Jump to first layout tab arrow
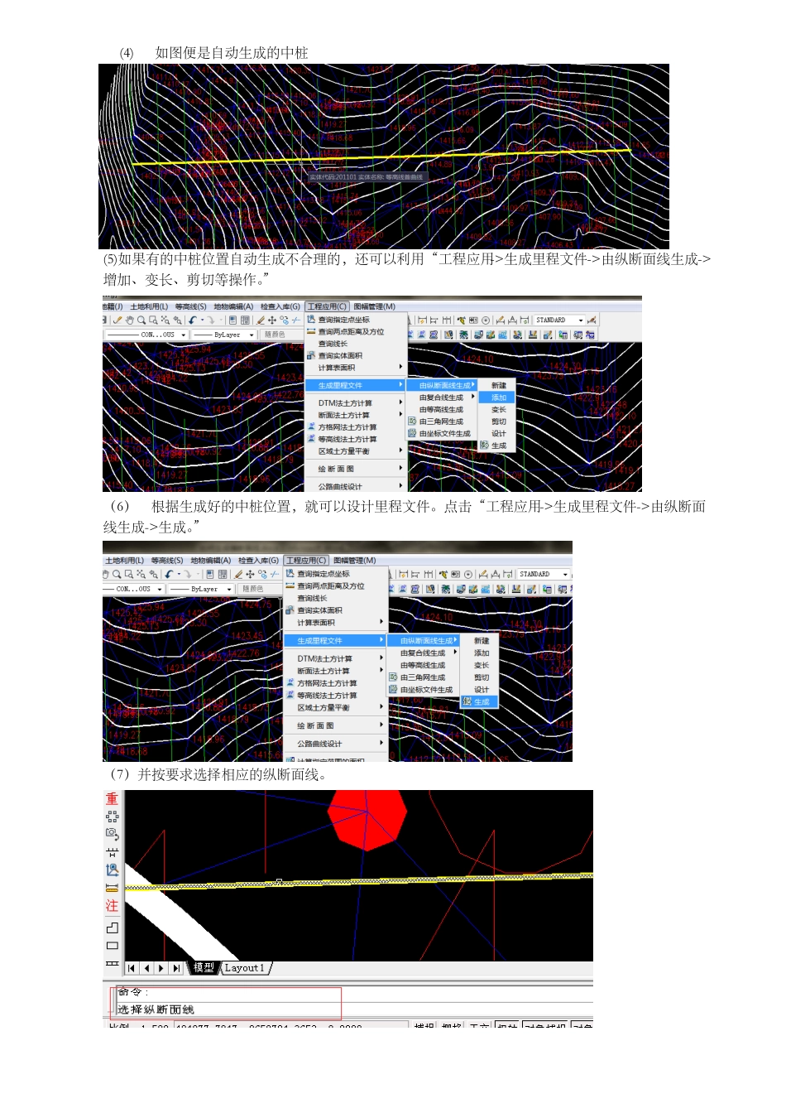The image size is (786, 1113). point(132,968)
